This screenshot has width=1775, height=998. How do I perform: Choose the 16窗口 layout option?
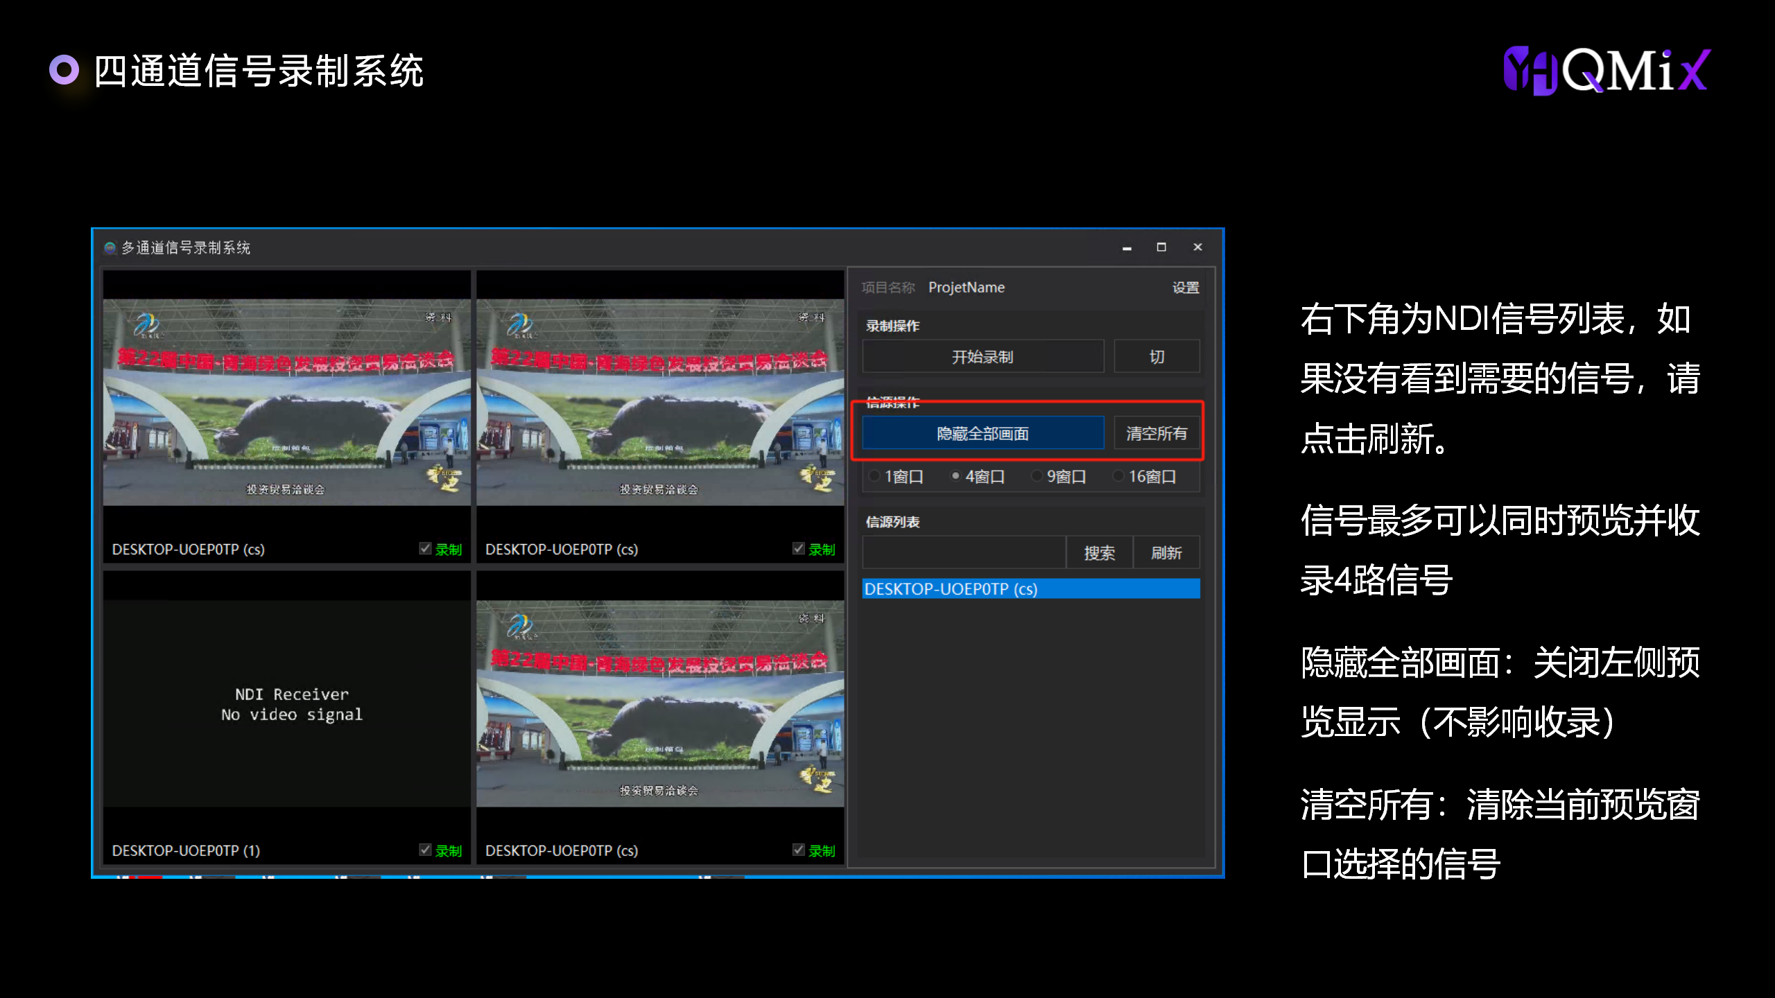tap(1118, 476)
